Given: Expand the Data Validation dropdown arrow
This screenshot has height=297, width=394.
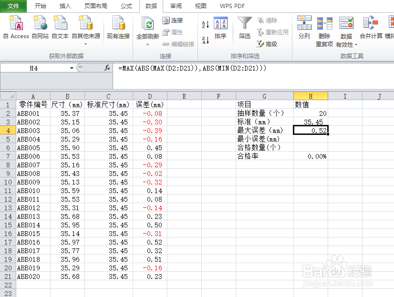Looking at the screenshot, I should tap(356, 45).
